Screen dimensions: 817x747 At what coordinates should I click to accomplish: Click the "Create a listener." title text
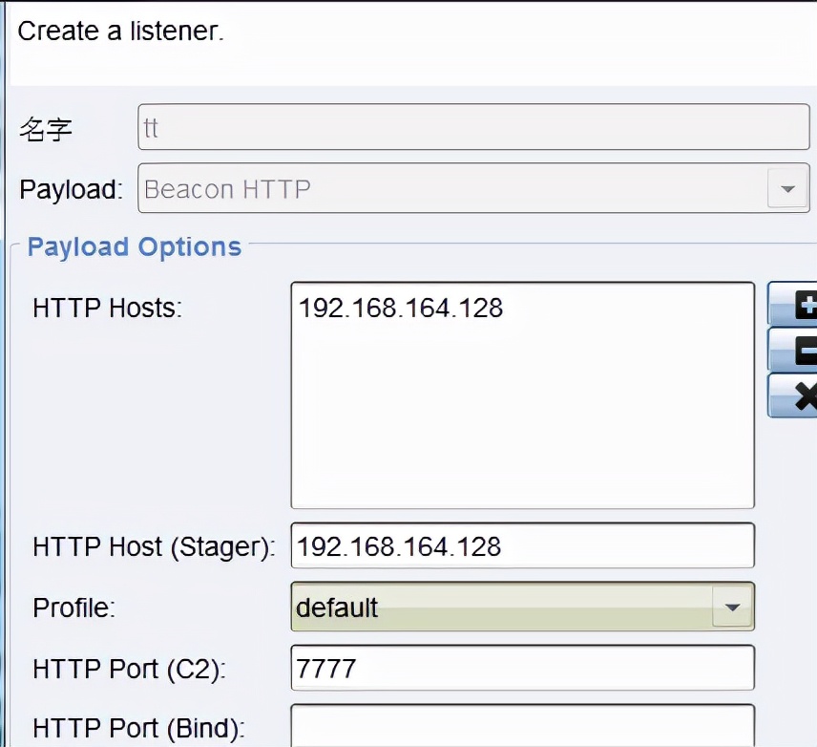(x=120, y=30)
